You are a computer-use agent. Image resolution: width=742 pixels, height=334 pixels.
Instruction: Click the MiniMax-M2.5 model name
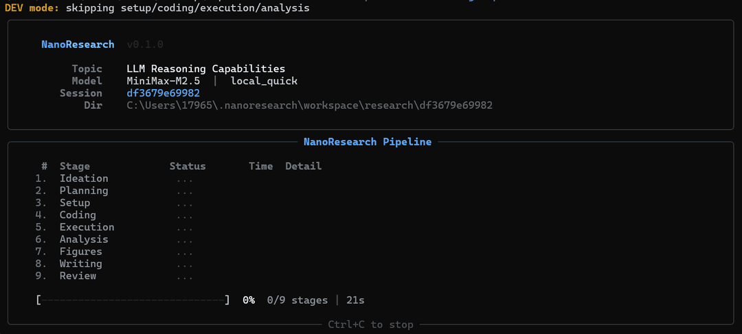click(x=164, y=81)
